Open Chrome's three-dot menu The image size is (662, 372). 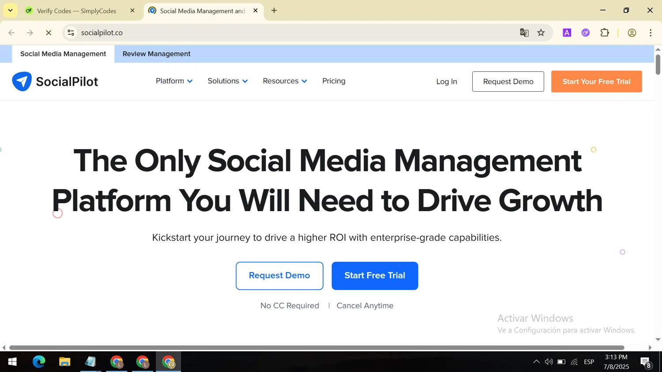tap(651, 33)
